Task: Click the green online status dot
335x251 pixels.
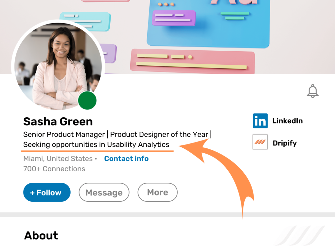Action: coord(87,100)
